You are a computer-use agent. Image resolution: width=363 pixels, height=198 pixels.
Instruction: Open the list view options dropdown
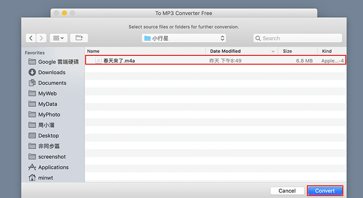[59, 38]
